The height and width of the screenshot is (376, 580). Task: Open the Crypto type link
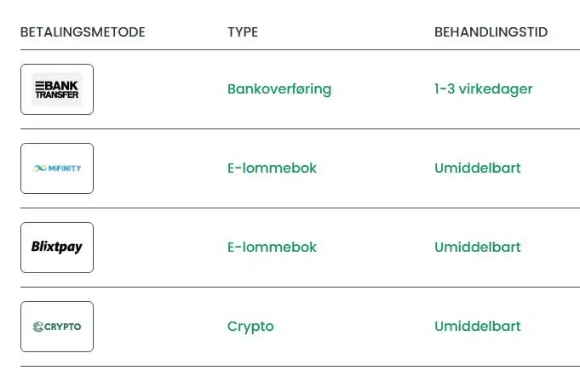pos(250,327)
